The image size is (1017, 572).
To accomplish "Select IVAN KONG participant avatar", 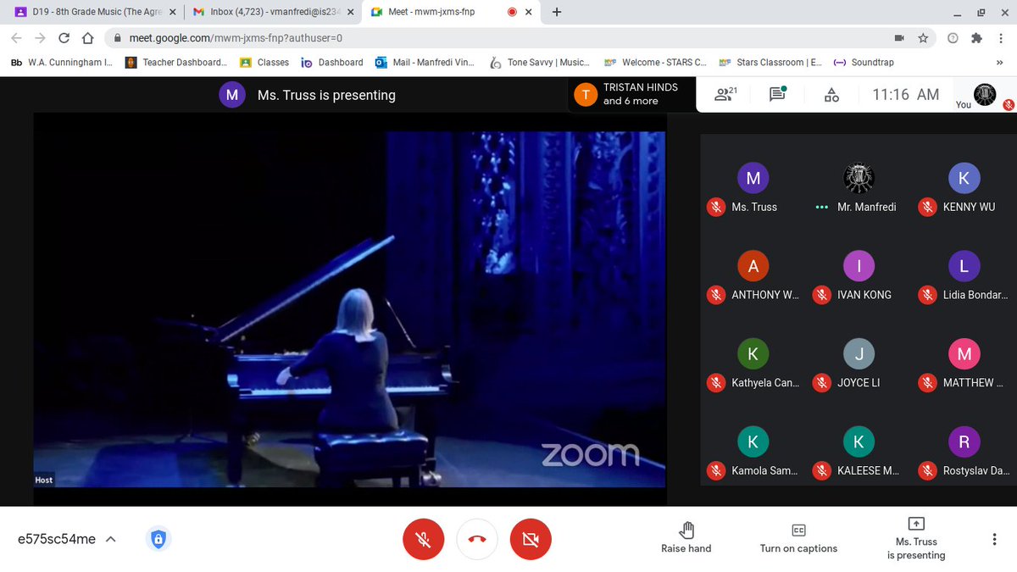I will (x=859, y=266).
